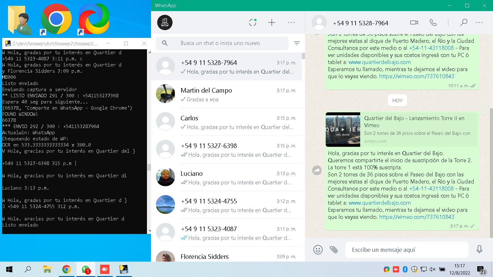Forward the message using the arrow icon
The height and width of the screenshot is (277, 493).
317,170
